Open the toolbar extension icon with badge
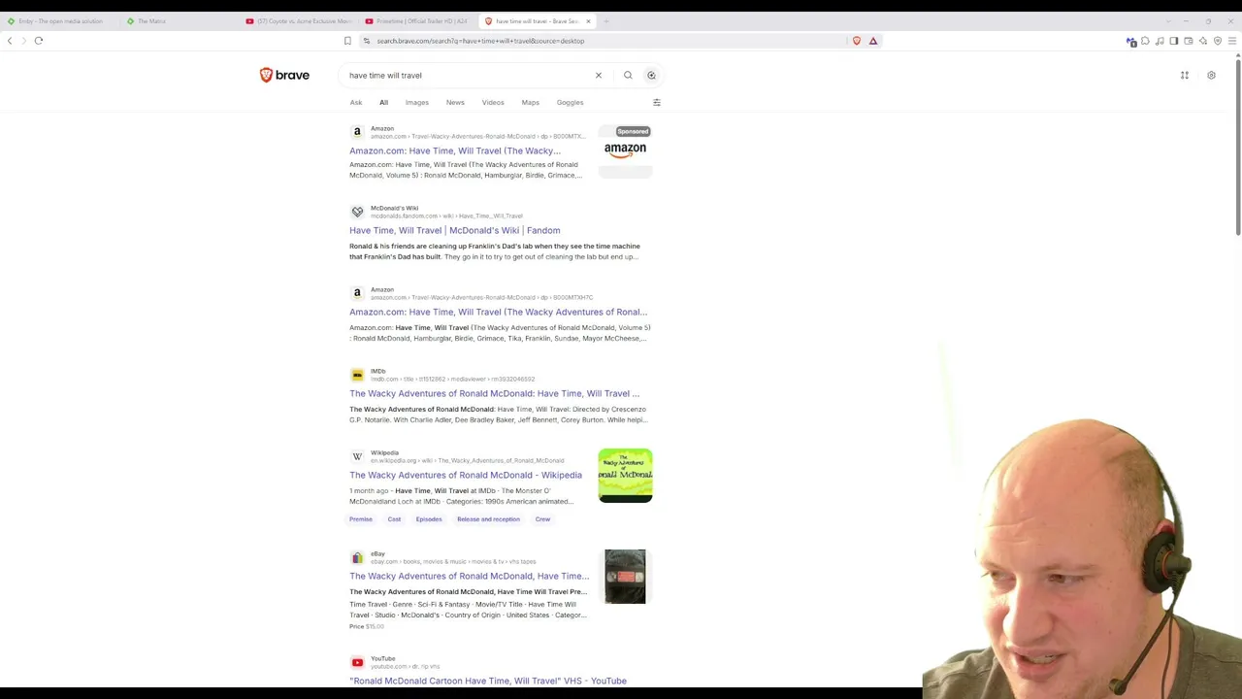Image resolution: width=1242 pixels, height=699 pixels. coord(1131,41)
